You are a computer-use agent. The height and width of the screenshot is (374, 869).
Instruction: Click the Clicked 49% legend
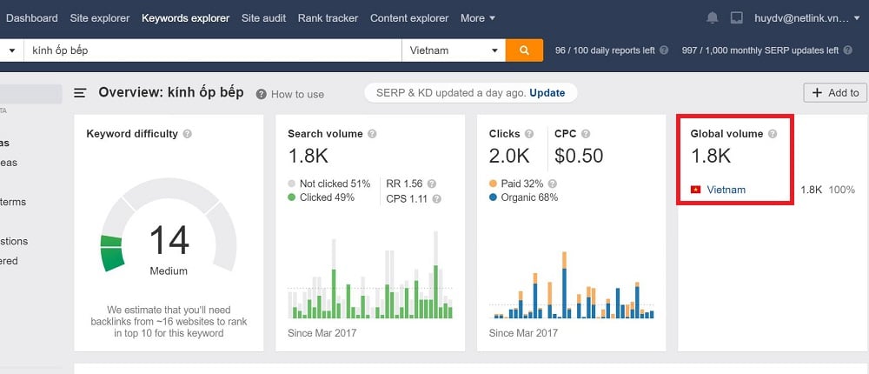coord(322,197)
